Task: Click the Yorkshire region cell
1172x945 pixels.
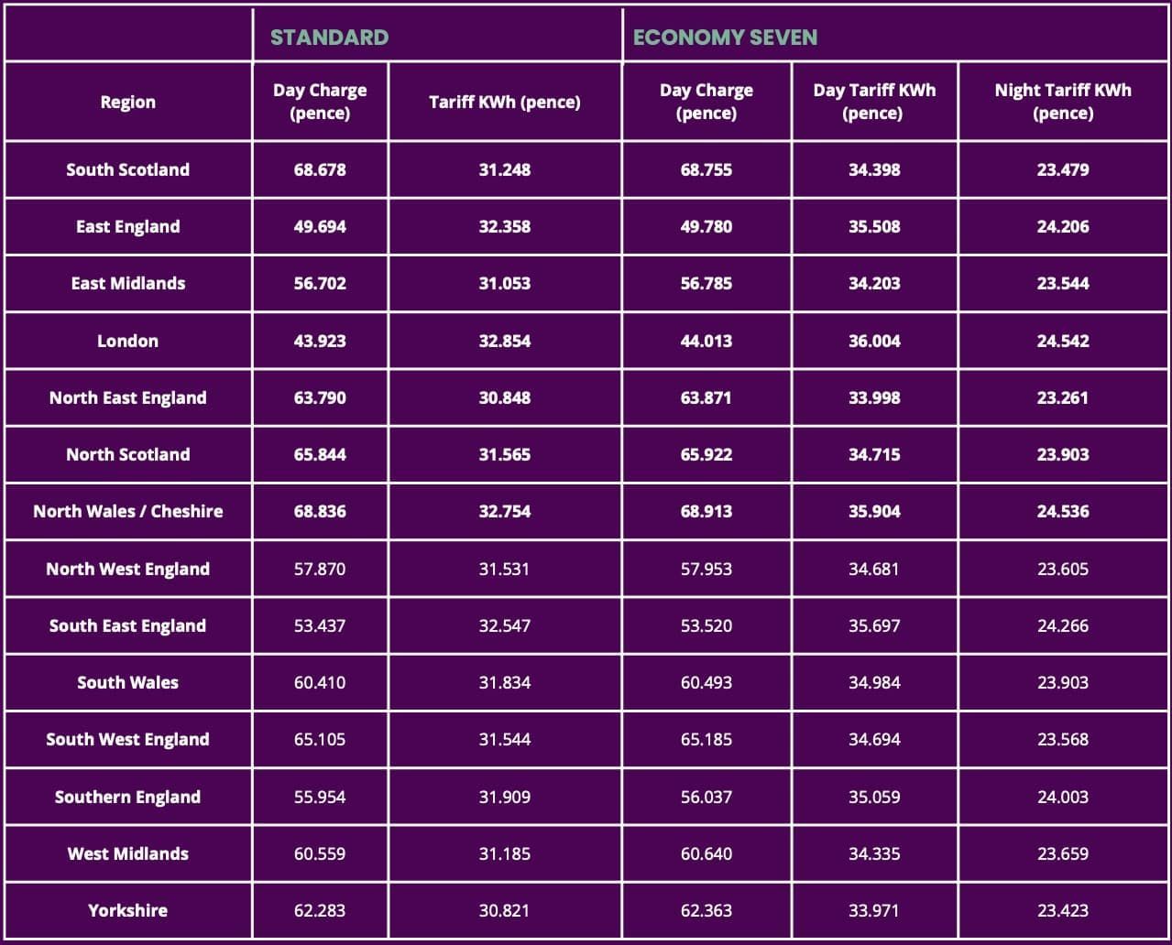Action: 127,910
